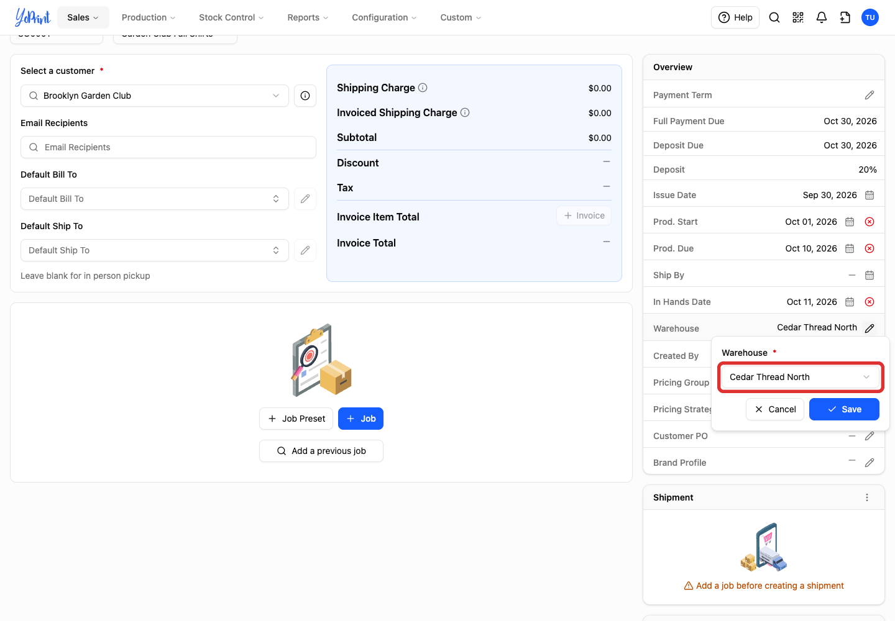Open the notifications bell
The image size is (895, 621).
(822, 17)
